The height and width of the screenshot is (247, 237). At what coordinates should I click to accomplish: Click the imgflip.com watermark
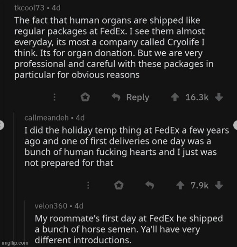click(x=15, y=243)
